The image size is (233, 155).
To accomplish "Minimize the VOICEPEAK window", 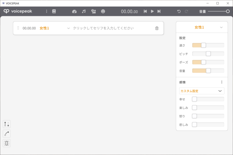I will click(x=208, y=3).
